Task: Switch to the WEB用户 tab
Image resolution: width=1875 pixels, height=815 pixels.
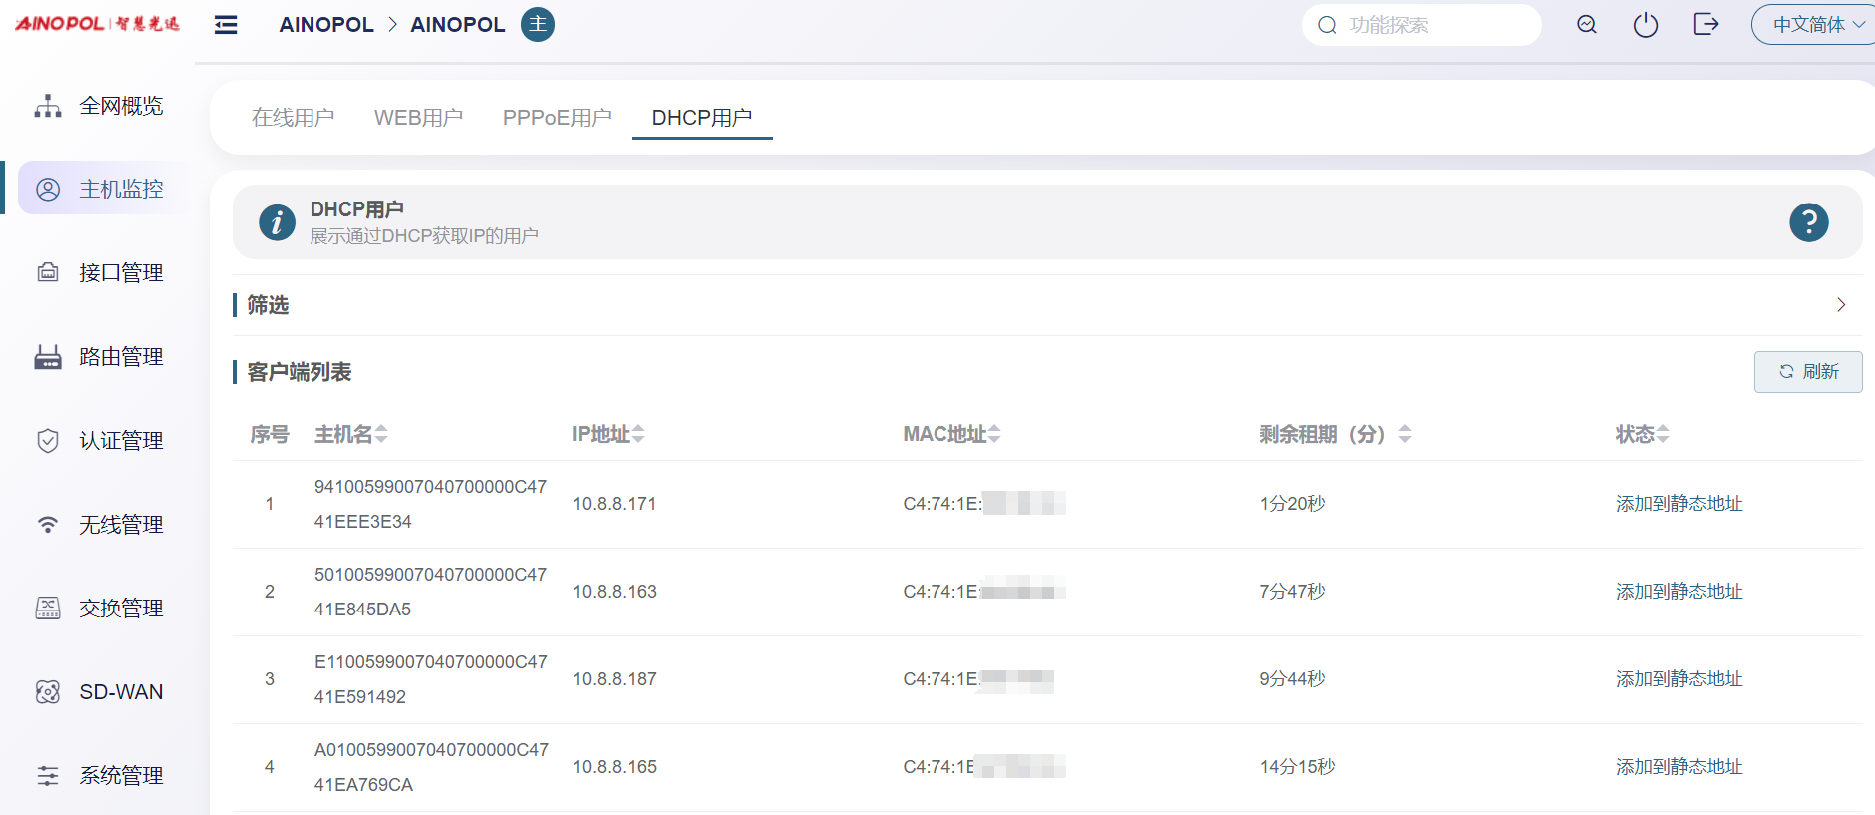Action: click(x=418, y=118)
